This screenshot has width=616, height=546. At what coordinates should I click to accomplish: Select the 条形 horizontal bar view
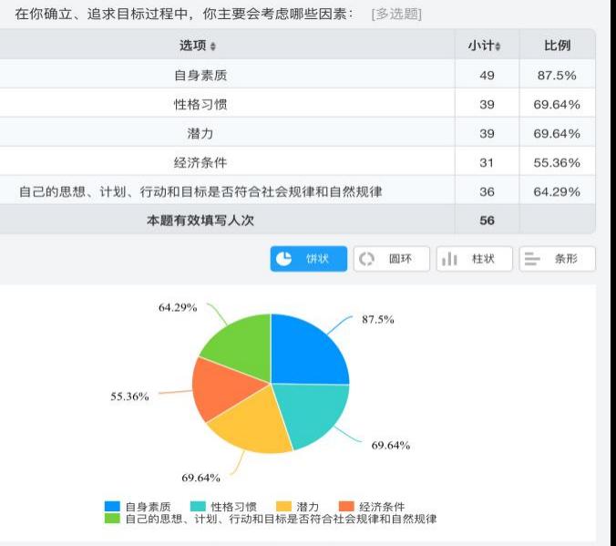pos(557,259)
